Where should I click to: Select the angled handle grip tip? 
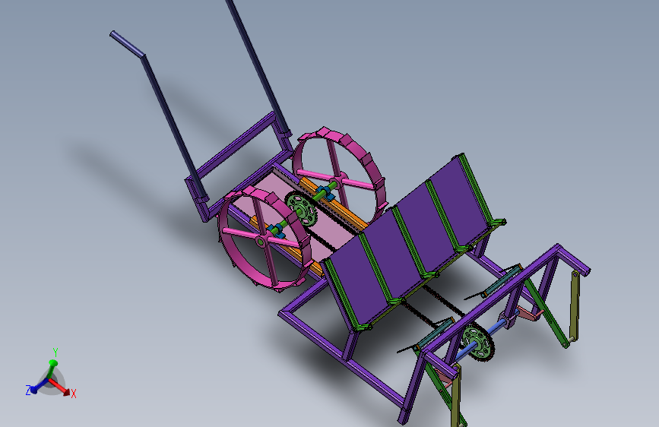click(x=128, y=44)
